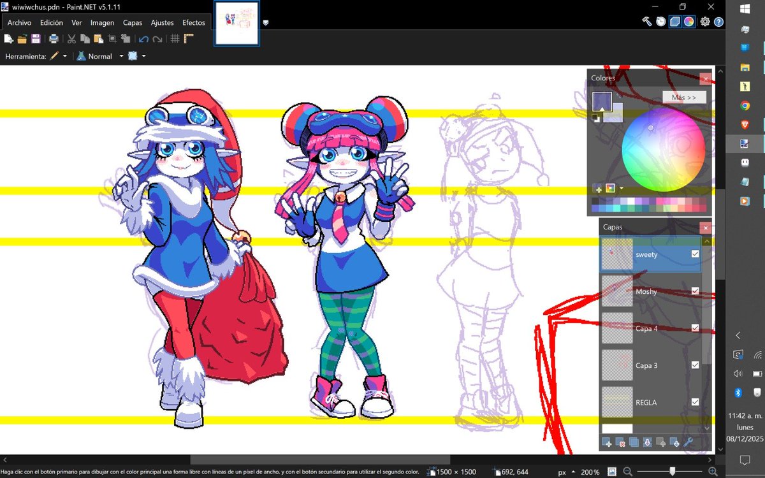Image resolution: width=765 pixels, height=478 pixels.
Task: Open the Efectos menu
Action: click(x=193, y=22)
